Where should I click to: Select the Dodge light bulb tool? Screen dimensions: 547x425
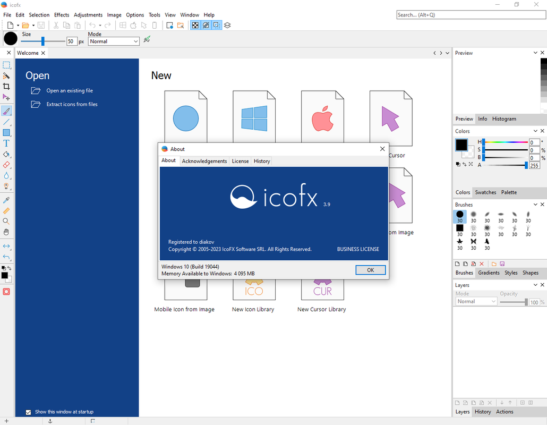click(6, 186)
